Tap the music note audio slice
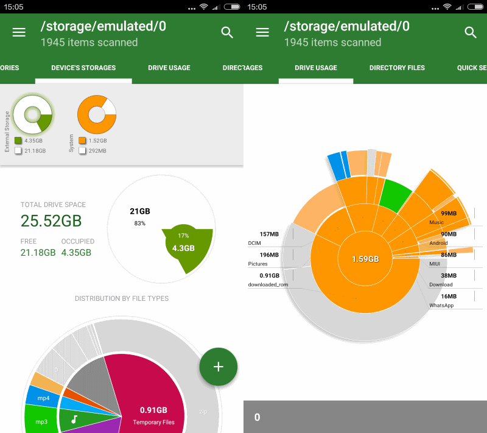The width and height of the screenshot is (487, 433). [x=74, y=420]
